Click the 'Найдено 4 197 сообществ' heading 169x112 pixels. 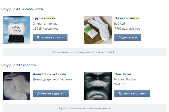22,9
